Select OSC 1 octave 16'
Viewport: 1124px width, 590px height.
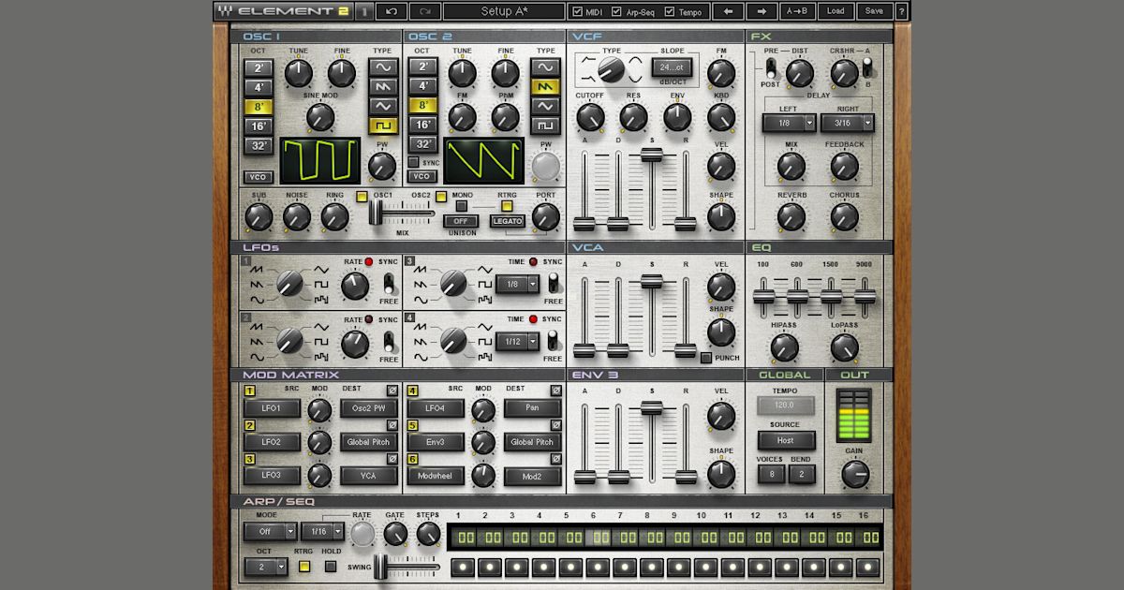(259, 126)
